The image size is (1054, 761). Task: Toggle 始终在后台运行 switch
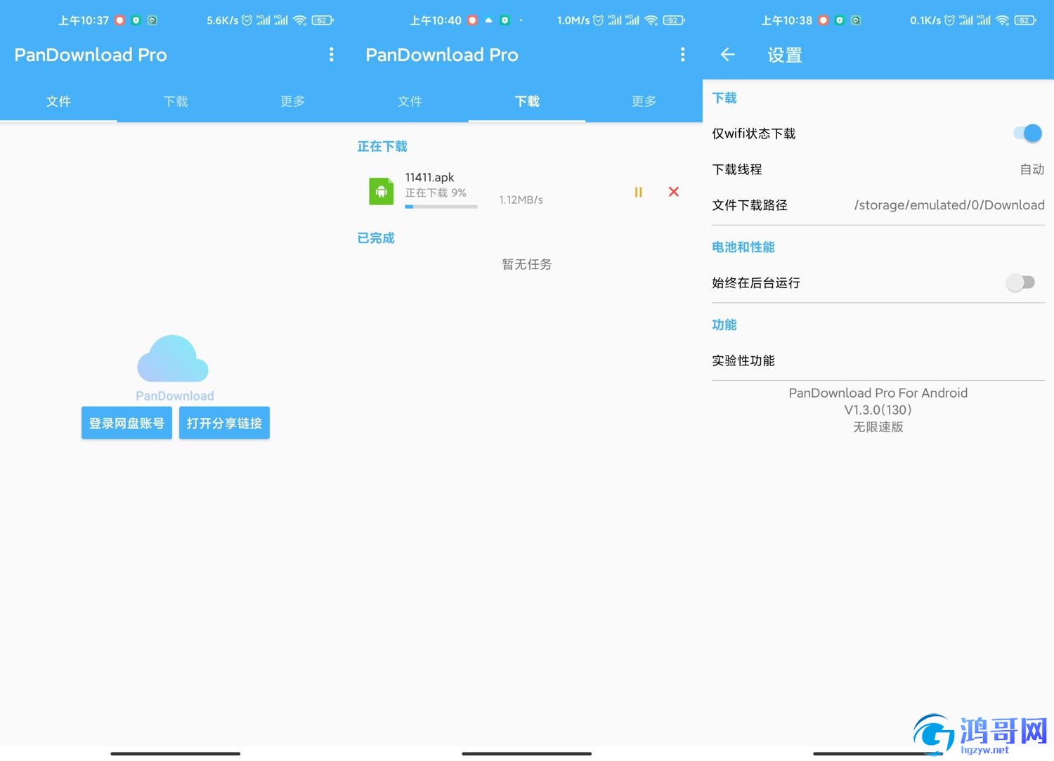click(x=1020, y=282)
